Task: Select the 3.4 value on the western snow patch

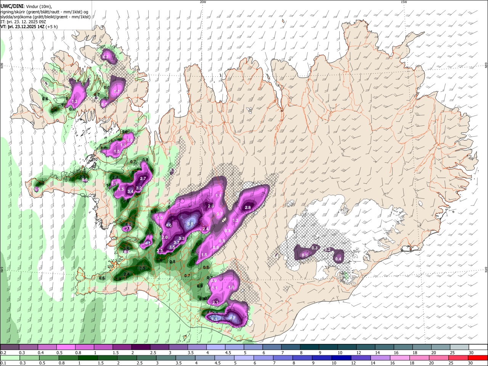Action: click(x=130, y=191)
